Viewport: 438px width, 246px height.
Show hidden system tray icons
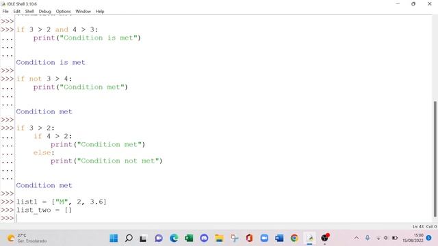point(357,238)
